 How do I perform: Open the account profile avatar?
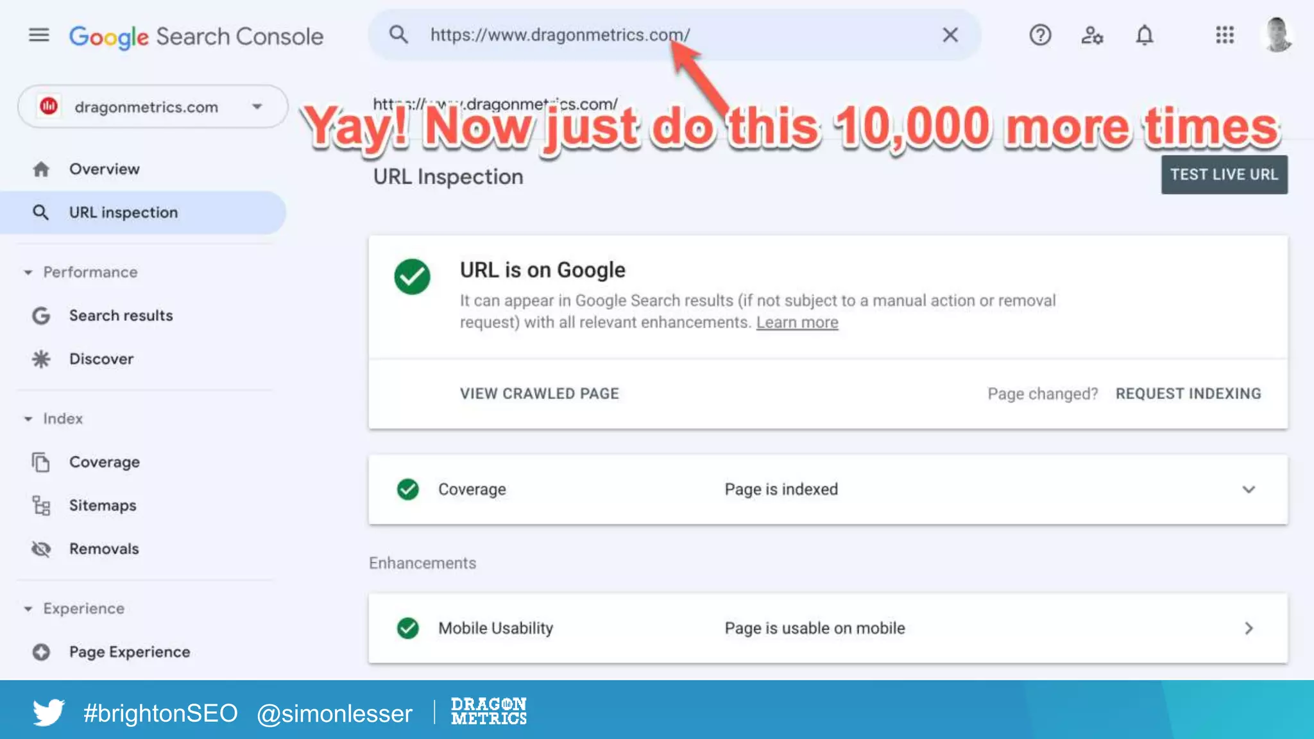[1277, 35]
